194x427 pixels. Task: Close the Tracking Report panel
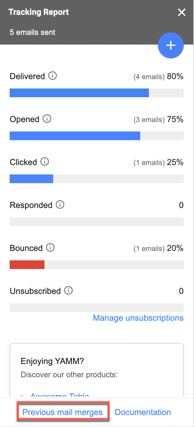point(182,13)
